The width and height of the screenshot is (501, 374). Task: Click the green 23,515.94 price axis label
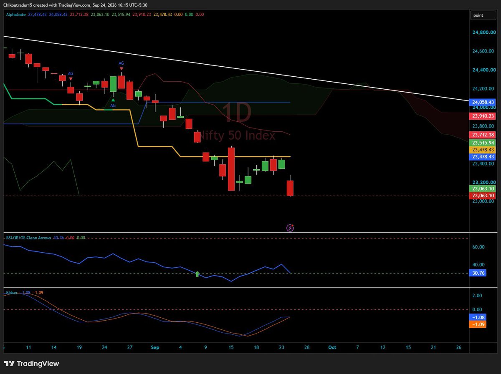tap(483, 143)
